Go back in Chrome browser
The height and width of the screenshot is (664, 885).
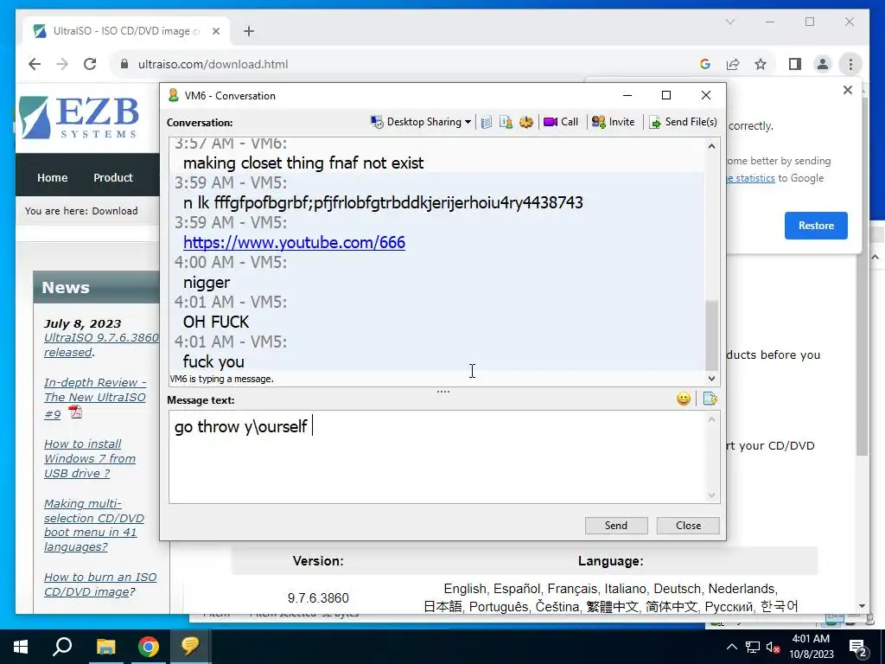click(35, 64)
